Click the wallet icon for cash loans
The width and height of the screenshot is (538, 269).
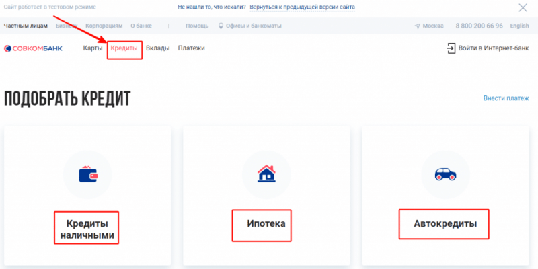(x=88, y=174)
